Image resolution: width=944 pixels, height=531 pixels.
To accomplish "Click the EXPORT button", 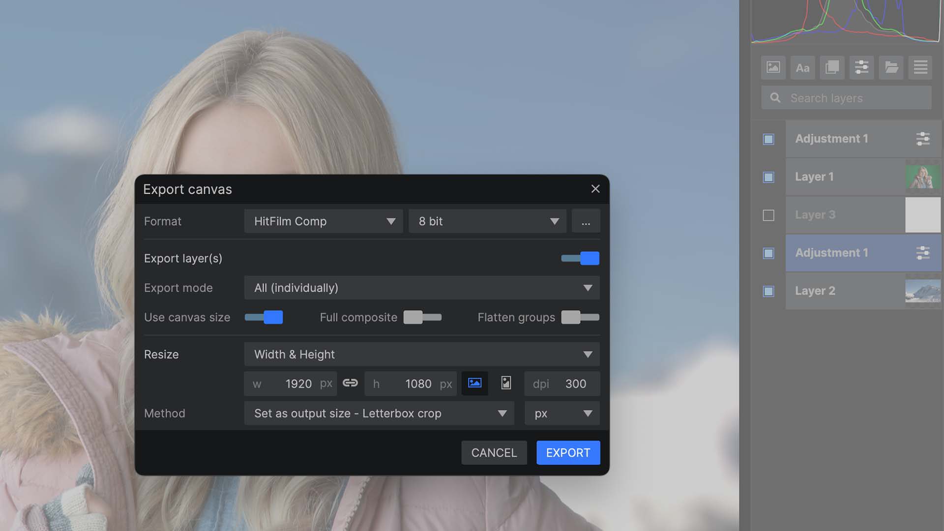I will coord(568,452).
